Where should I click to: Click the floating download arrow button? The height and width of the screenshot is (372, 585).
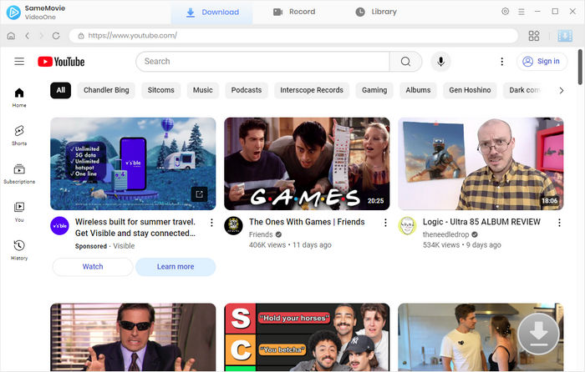tap(538, 335)
